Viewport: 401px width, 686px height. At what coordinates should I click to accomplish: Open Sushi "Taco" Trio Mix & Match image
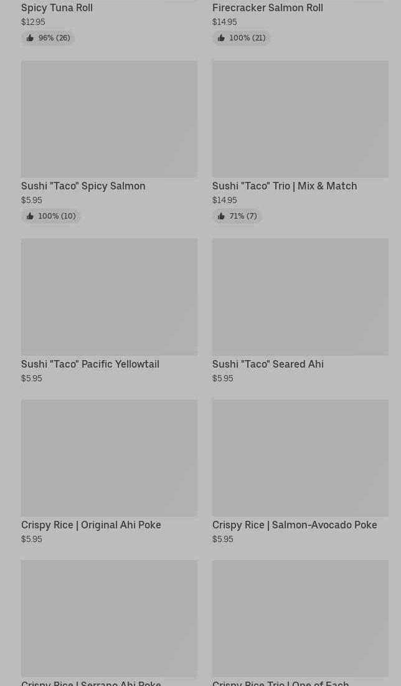pos(300,119)
